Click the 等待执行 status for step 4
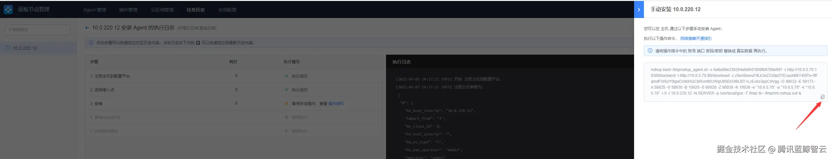832x159 pixels. 300,117
